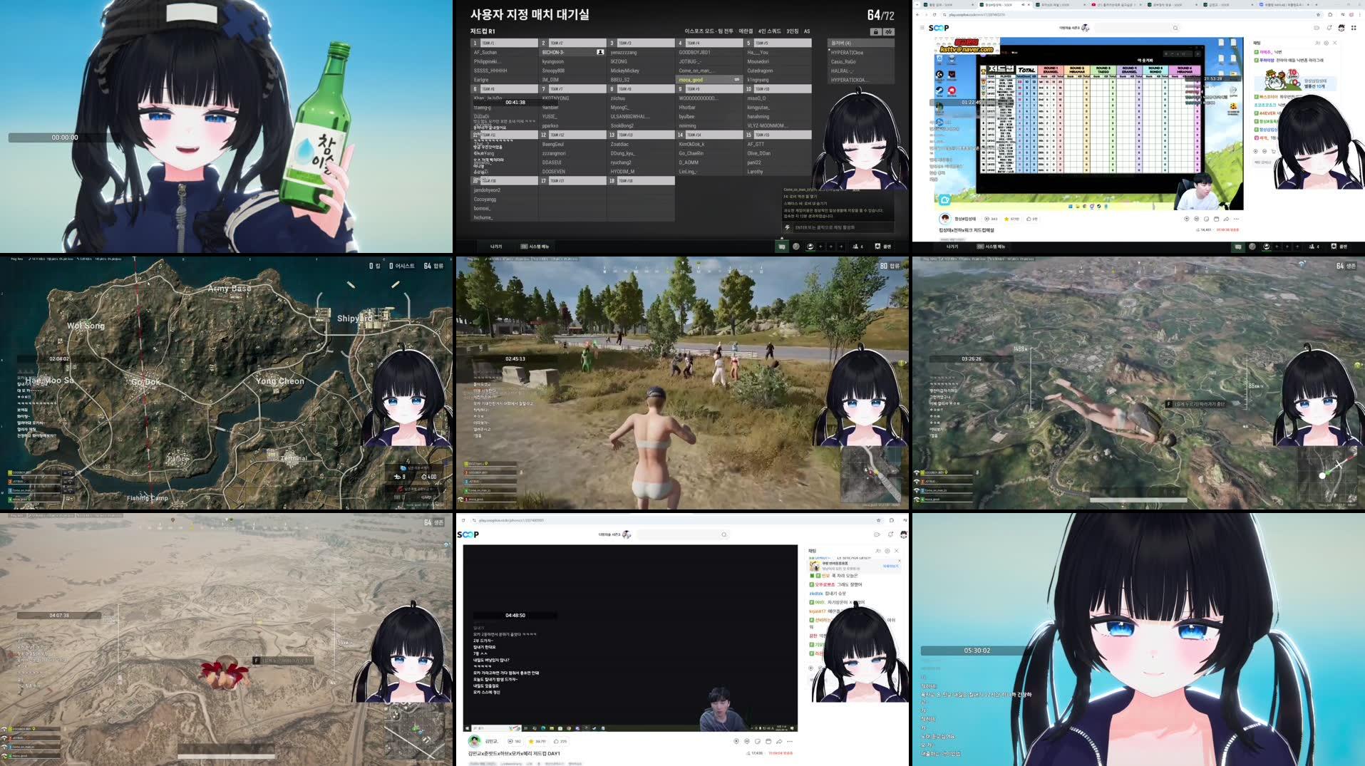Click 4인 스쿼드 label in lobby header
The height and width of the screenshot is (766, 1365).
tap(770, 31)
